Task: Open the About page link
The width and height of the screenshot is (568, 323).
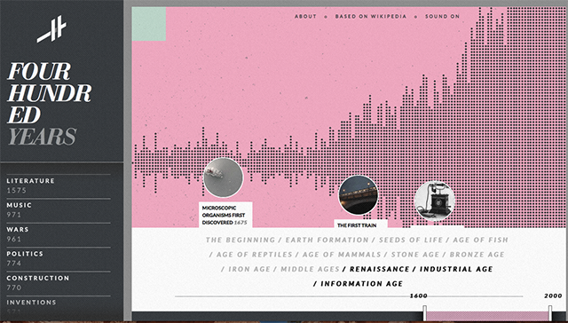Action: (x=305, y=16)
